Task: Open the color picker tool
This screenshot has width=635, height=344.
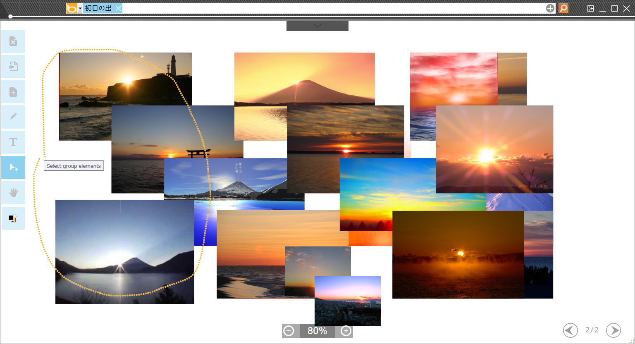Action: pyautogui.click(x=13, y=218)
